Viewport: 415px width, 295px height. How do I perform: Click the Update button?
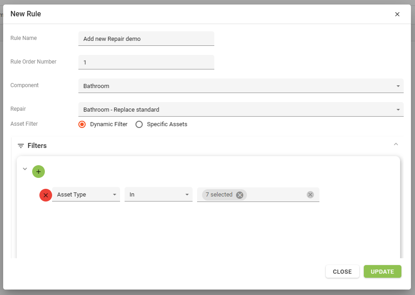point(382,271)
